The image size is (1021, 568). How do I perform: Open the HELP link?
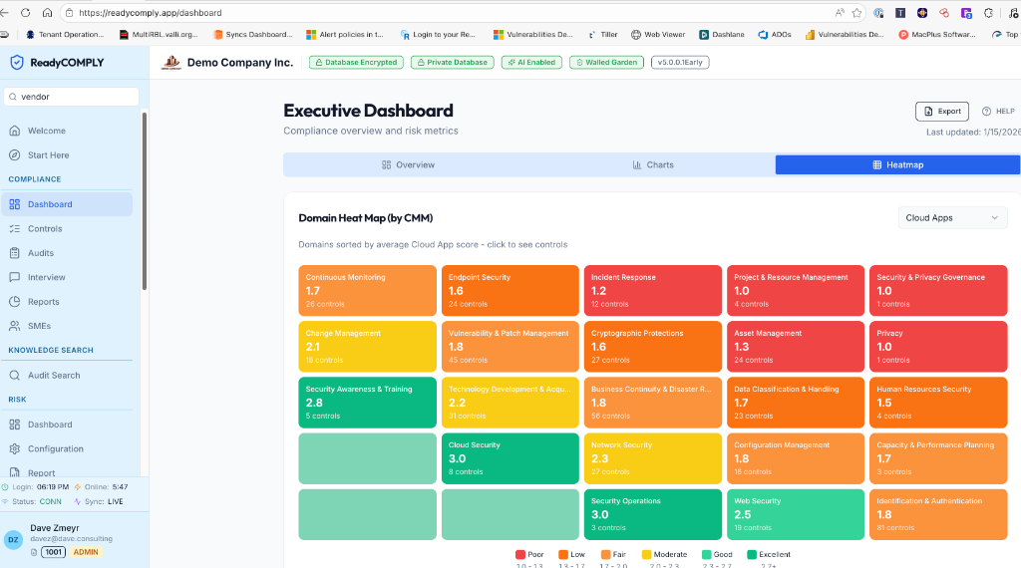(x=998, y=112)
